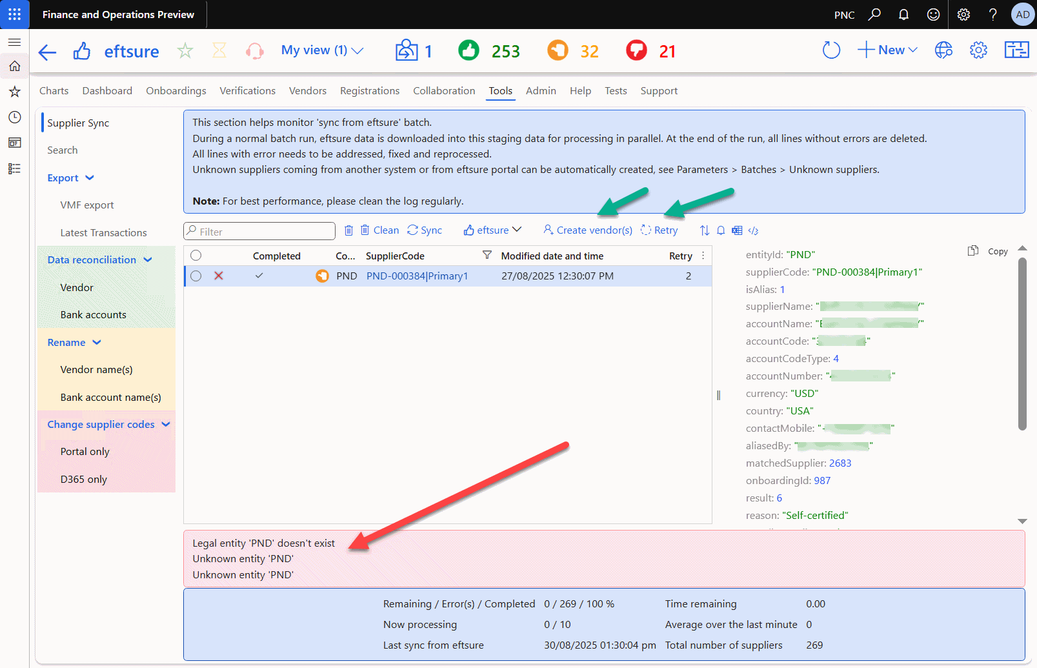Click the layout panel icon at right

point(1016,50)
